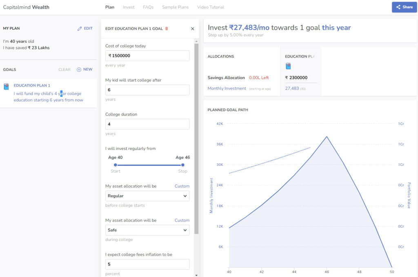Image resolution: width=418 pixels, height=277 pixels.
Task: Click the plus icon to add new goal
Action: point(79,70)
